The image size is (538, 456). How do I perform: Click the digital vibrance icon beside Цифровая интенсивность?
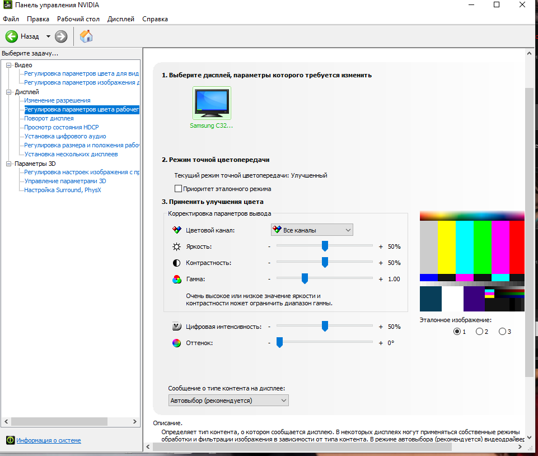click(176, 327)
